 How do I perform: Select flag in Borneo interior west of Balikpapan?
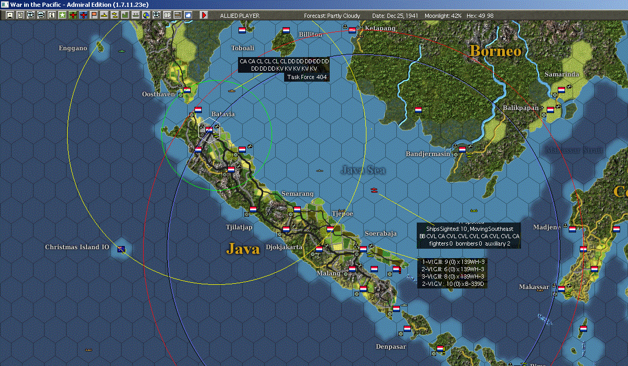(418, 109)
